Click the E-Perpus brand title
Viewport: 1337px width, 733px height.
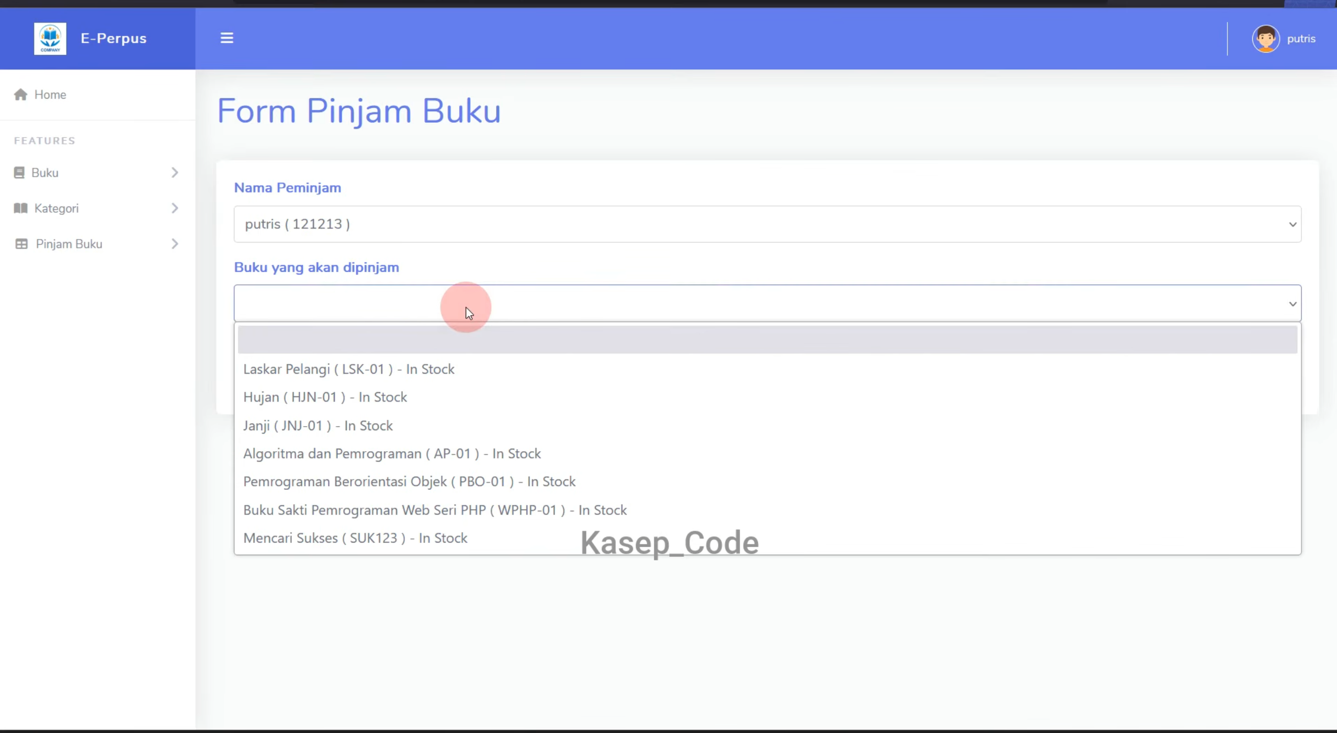tap(114, 39)
